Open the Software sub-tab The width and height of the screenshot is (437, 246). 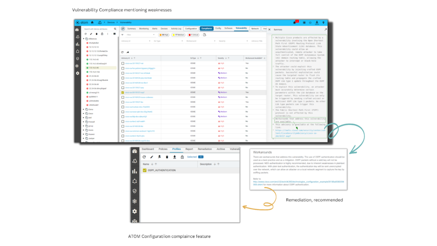228,29
